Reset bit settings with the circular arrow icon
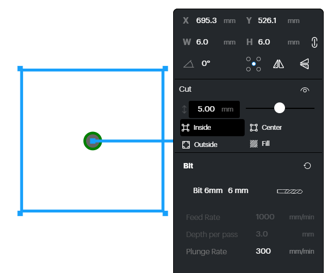Image resolution: width=328 pixels, height=273 pixels. [x=307, y=166]
